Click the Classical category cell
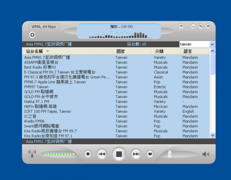Image resolution: width=231 pixels, height=180 pixels. pos(161,72)
